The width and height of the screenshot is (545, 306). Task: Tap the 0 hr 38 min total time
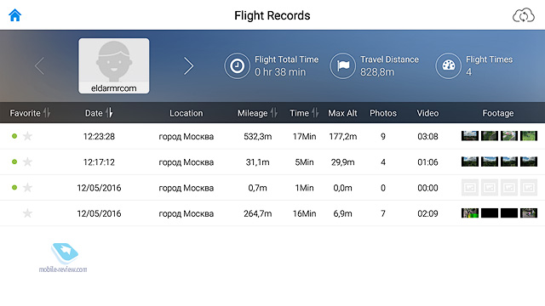click(x=280, y=72)
